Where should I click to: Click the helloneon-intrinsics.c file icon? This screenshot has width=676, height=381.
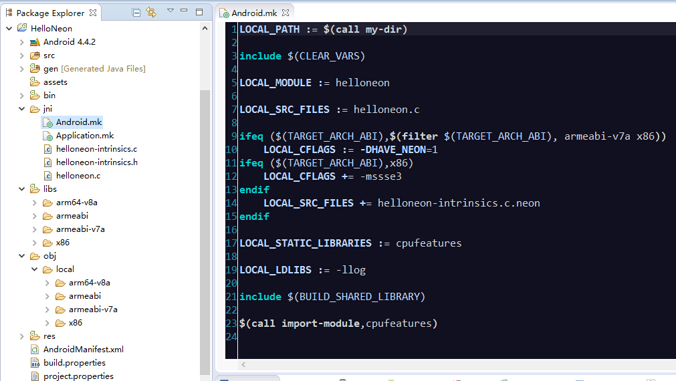[x=47, y=149]
